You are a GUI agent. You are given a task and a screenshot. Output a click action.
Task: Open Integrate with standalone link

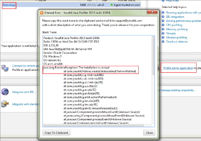(25, 104)
